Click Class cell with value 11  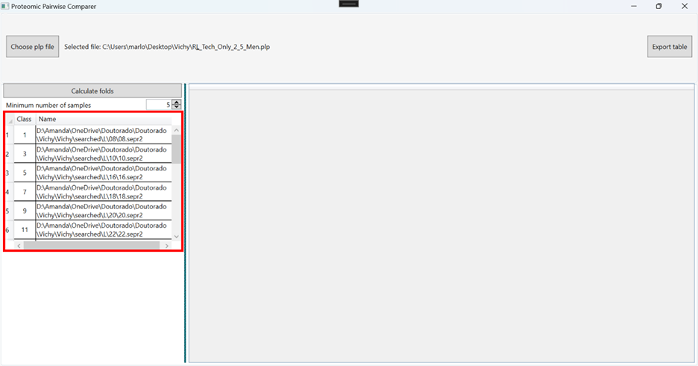point(25,230)
